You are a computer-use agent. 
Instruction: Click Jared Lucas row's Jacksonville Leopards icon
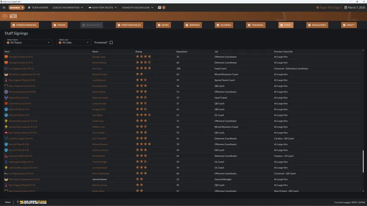[6, 121]
